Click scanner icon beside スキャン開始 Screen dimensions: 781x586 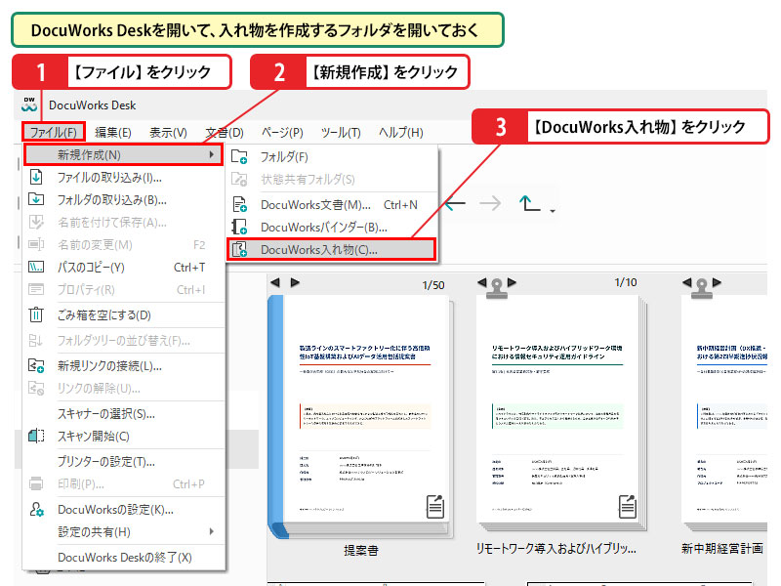pyautogui.click(x=36, y=436)
